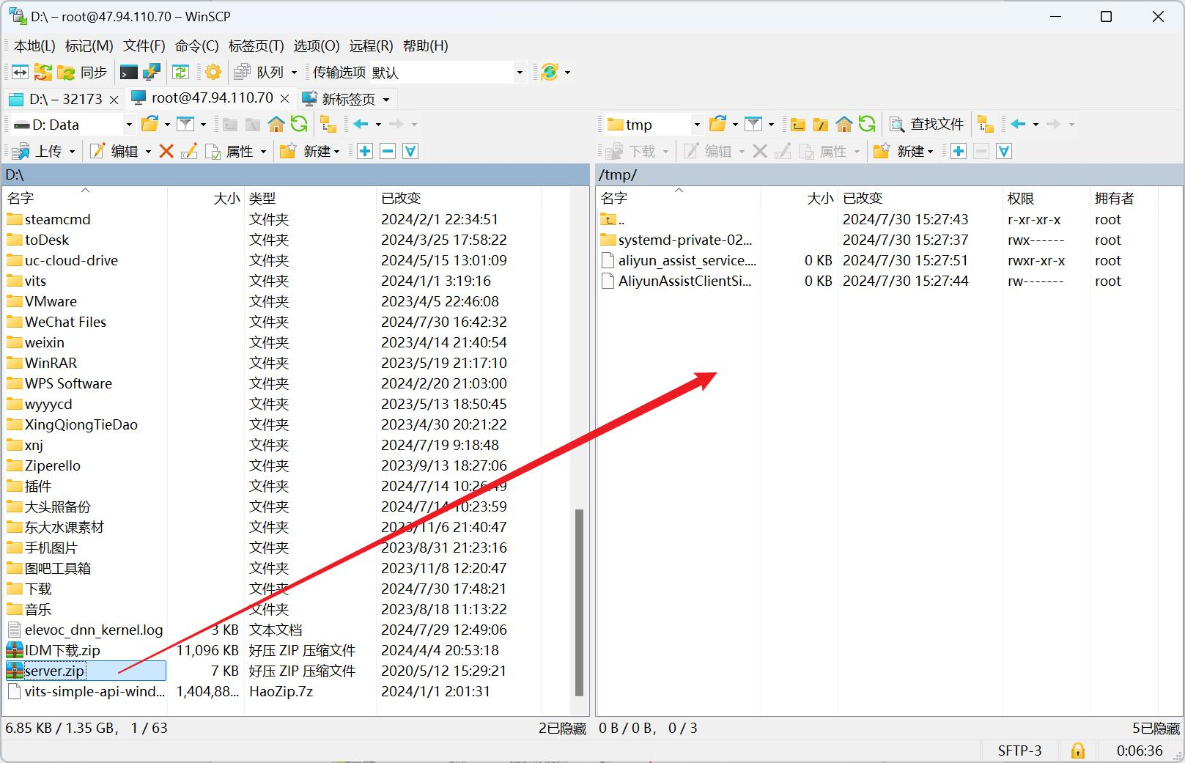
Task: Click the local panel invert selection icon
Action: pyautogui.click(x=410, y=151)
